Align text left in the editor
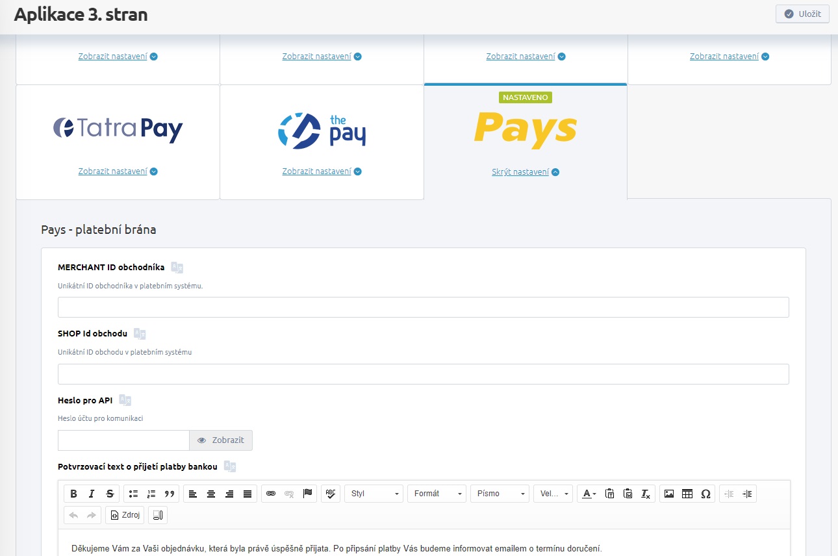The height and width of the screenshot is (556, 838). point(193,494)
